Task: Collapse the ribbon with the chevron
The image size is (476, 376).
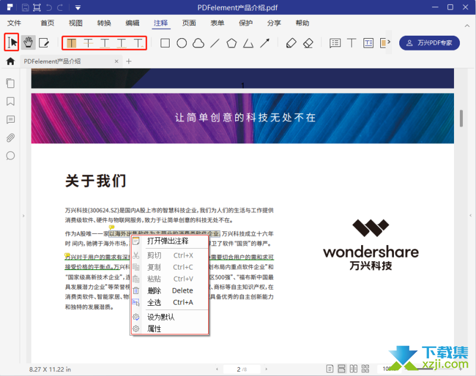Action: pyautogui.click(x=467, y=26)
